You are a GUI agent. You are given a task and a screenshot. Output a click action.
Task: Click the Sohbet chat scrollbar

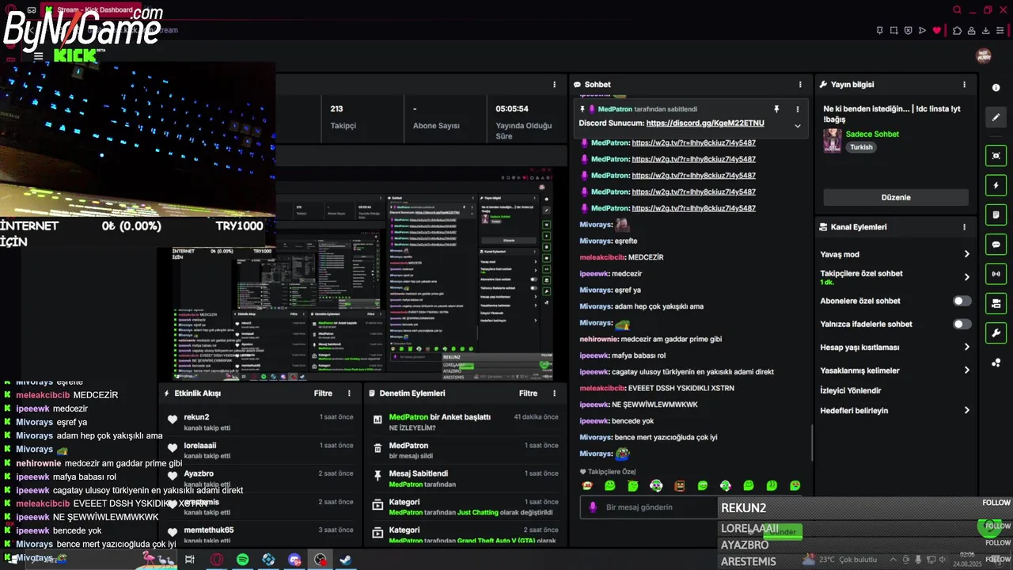tap(812, 443)
